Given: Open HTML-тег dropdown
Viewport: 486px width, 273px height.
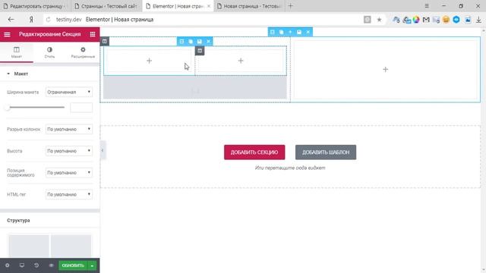Looking at the screenshot, I should 69,194.
